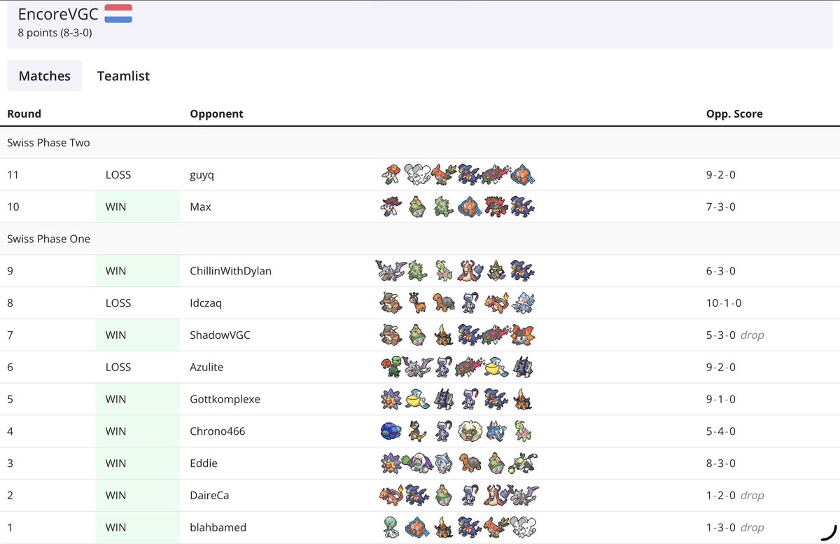Click Kangaskhan sprite in ShadowVGC's team

389,335
